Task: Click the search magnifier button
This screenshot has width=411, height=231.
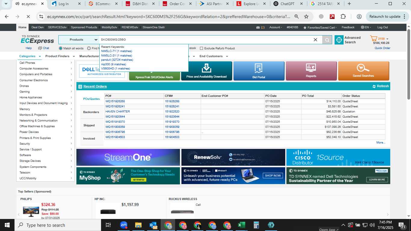Action: point(327,40)
